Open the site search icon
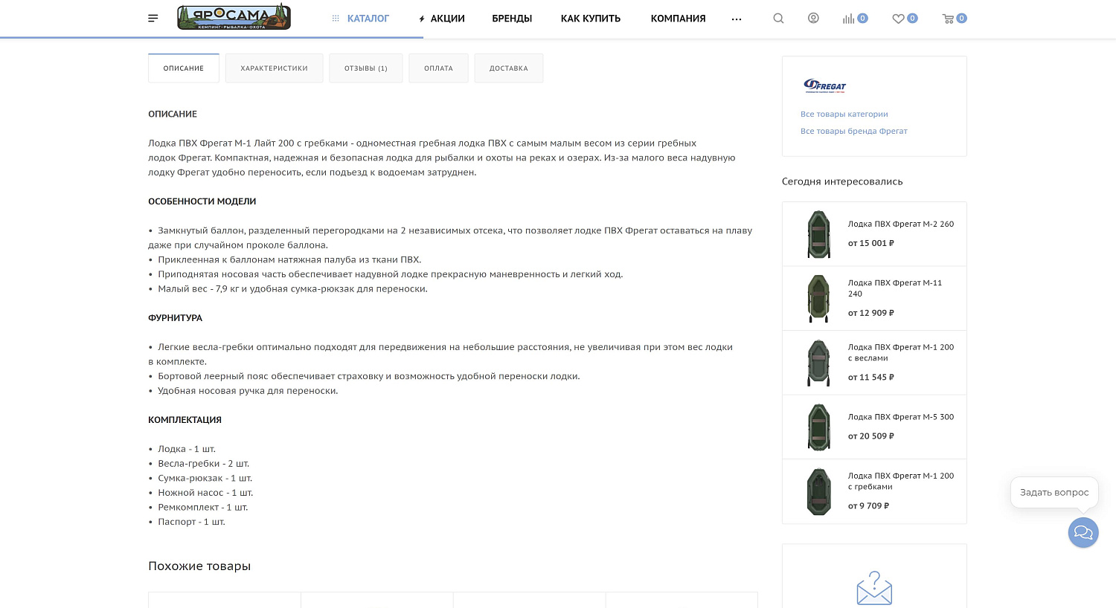 tap(778, 19)
